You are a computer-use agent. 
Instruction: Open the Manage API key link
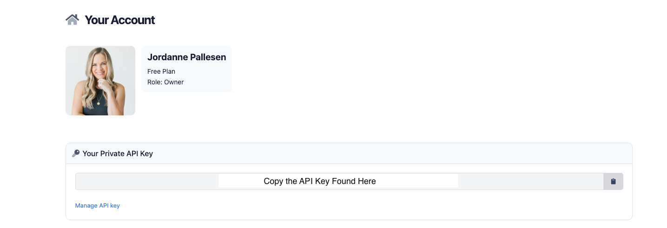pyautogui.click(x=98, y=205)
